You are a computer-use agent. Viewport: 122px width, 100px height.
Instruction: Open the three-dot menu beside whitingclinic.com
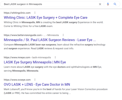point(35,13)
